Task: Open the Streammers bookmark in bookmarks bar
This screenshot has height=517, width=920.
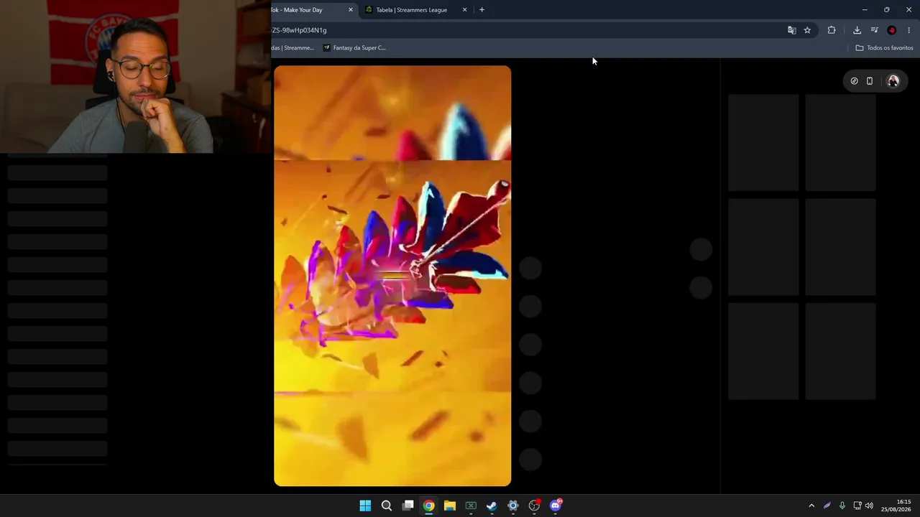Action: click(x=293, y=48)
